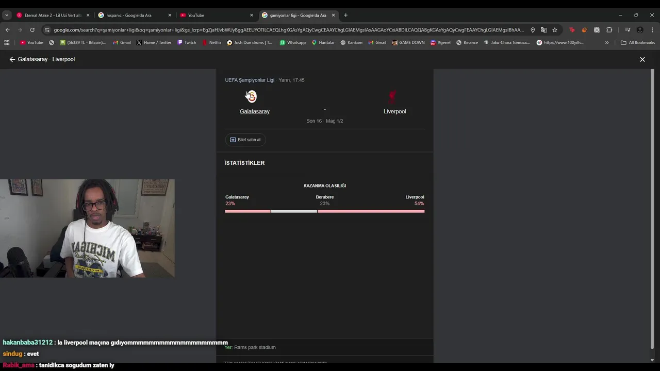The image size is (660, 371).
Task: Close the hıspanıc Google search tab
Action: click(170, 15)
